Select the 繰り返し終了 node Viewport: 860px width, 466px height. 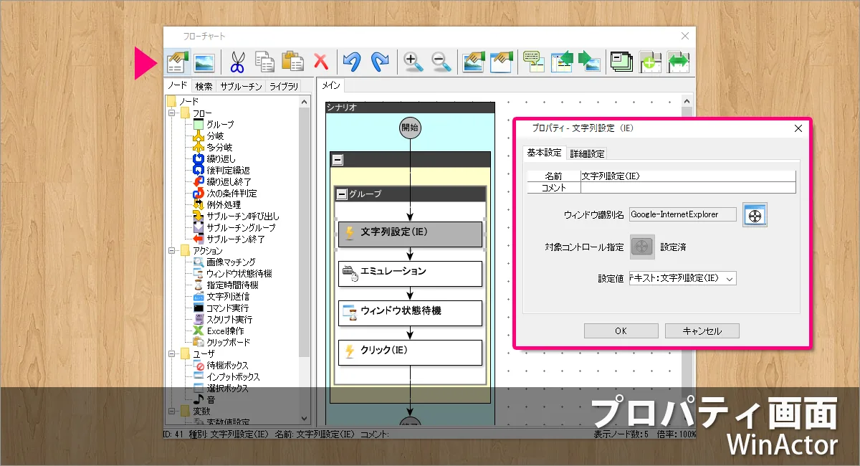(229, 182)
